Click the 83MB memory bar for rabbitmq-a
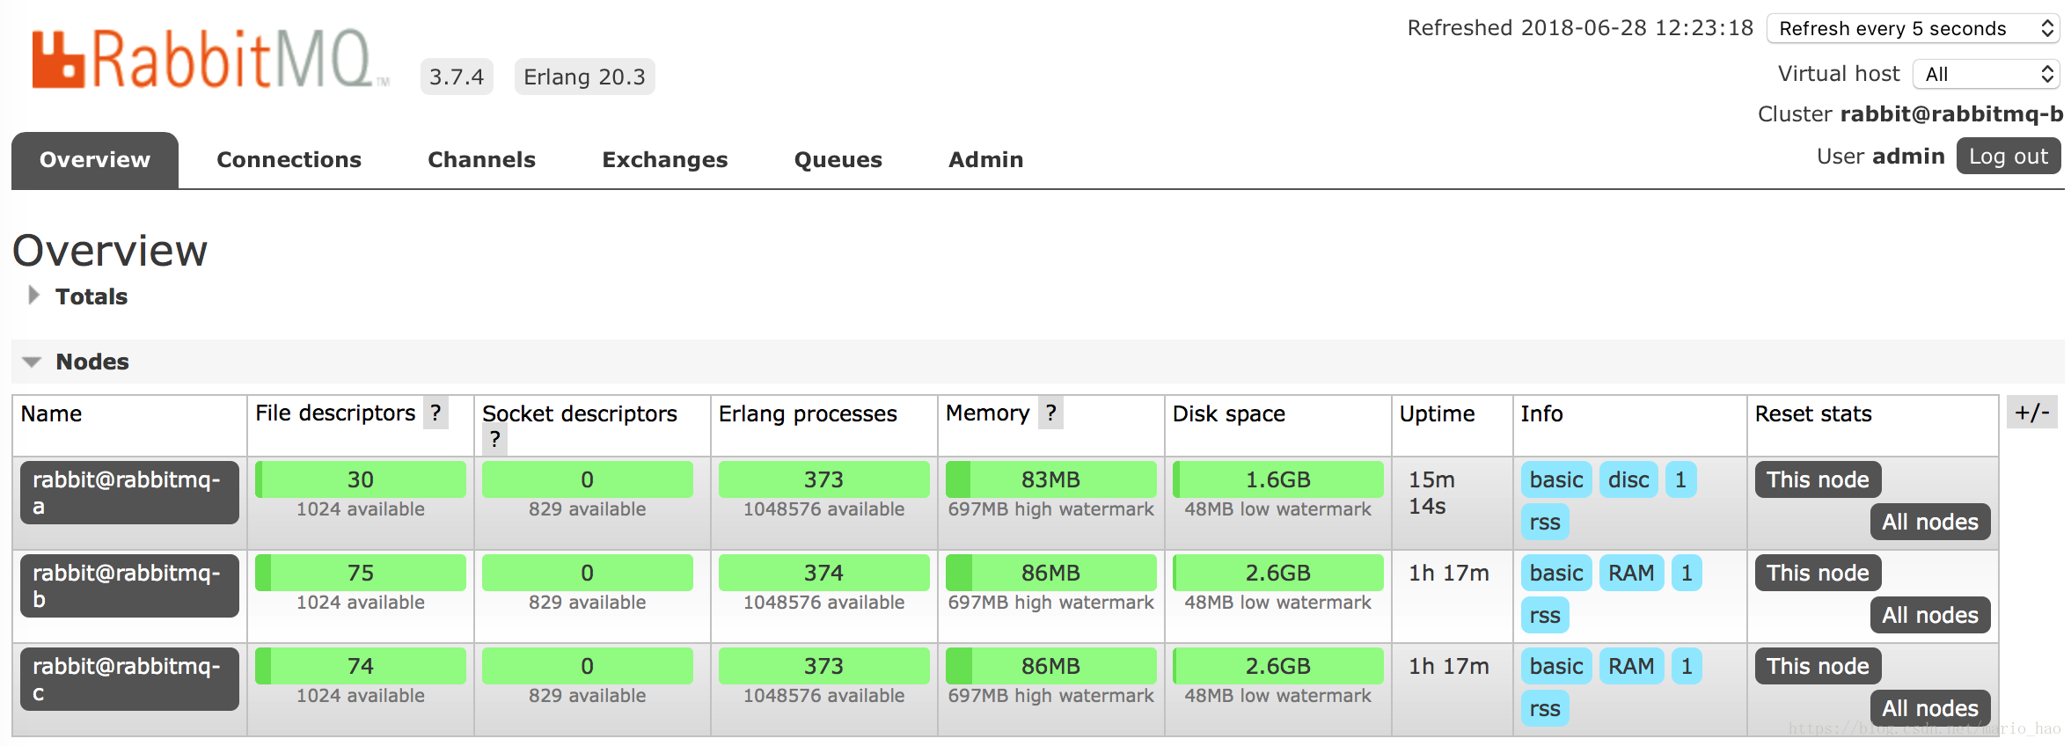Viewport: 2071px width, 746px height. (x=1050, y=479)
